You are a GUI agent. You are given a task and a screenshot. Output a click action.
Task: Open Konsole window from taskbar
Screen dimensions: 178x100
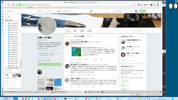69,99
